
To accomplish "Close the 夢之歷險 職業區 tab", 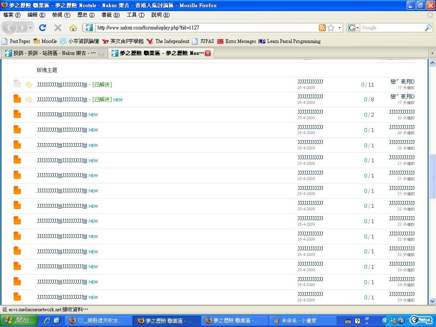I will tap(208, 53).
